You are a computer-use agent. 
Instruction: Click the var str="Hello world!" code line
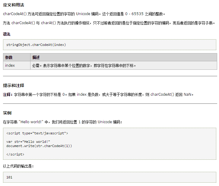[28, 142]
